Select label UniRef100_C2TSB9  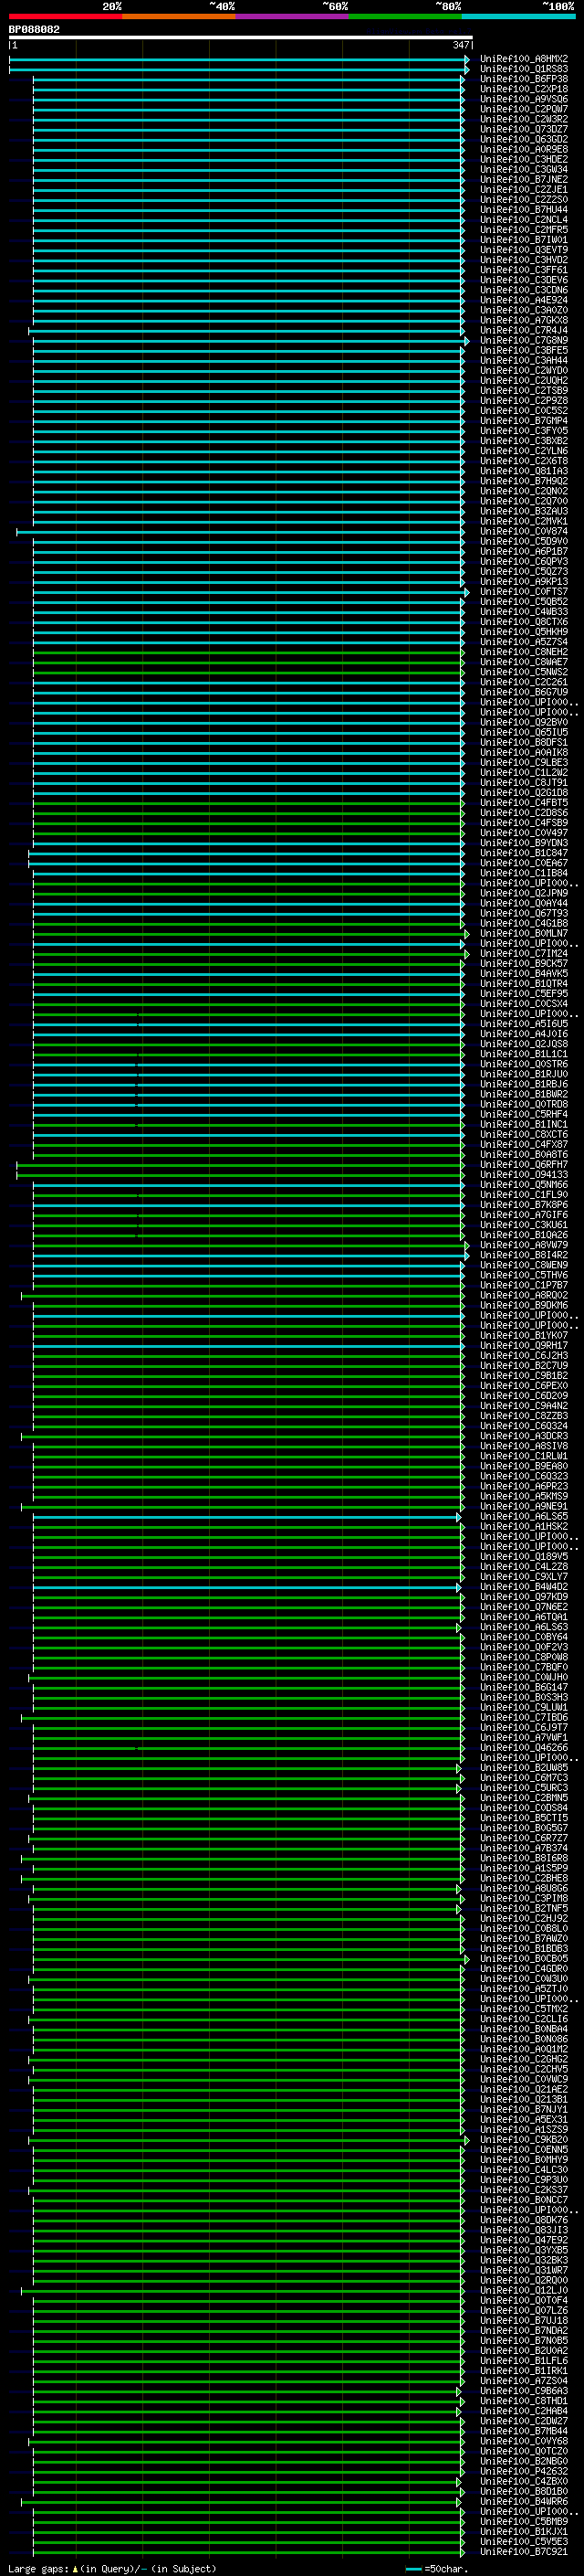point(523,391)
